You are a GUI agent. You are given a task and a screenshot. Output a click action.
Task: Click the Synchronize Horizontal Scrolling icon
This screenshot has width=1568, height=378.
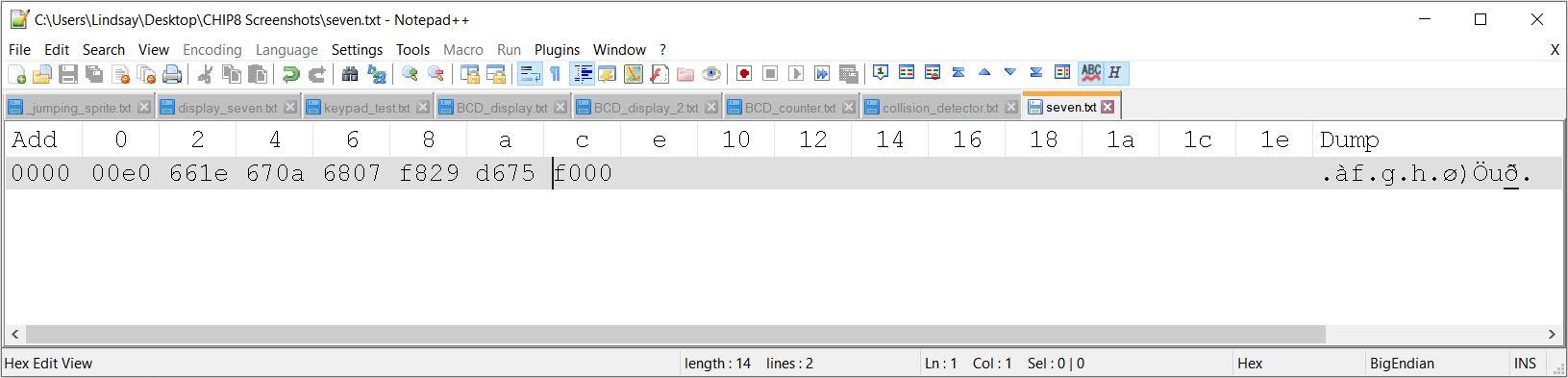495,73
